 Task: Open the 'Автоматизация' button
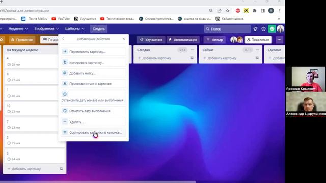pos(183,40)
